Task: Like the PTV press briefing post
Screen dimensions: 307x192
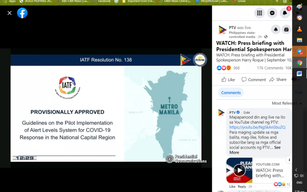Action: (228, 79)
